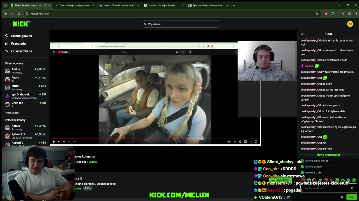
Task: Send message with the green Czat button
Action: click(351, 197)
